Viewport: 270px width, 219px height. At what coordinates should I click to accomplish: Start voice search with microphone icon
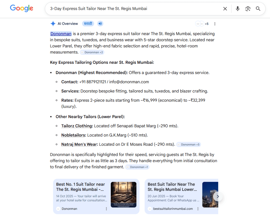(x=238, y=9)
